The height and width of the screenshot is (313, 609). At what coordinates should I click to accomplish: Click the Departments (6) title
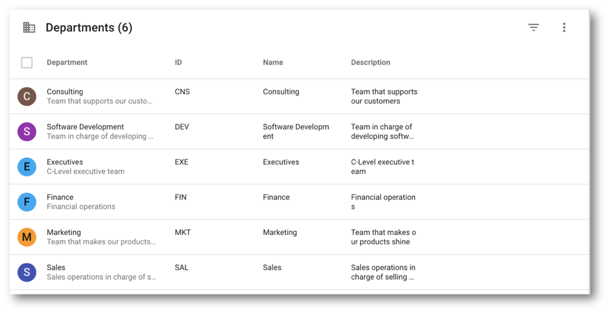pos(89,28)
